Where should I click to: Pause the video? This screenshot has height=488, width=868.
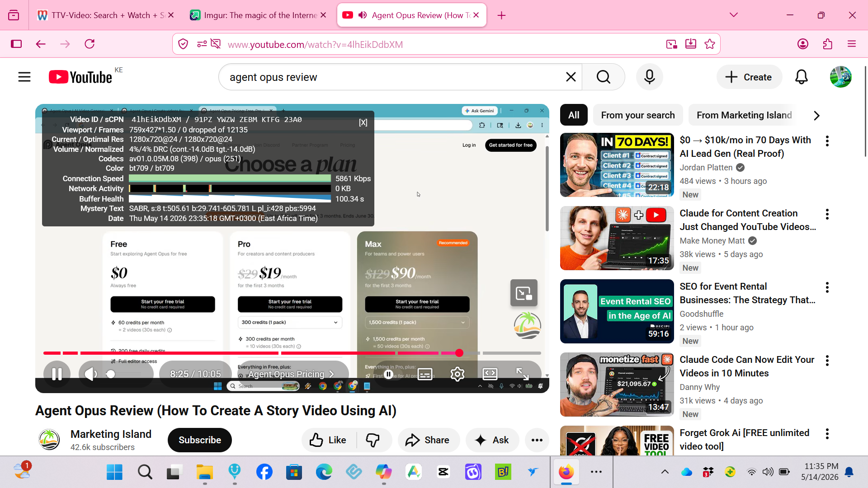(57, 374)
